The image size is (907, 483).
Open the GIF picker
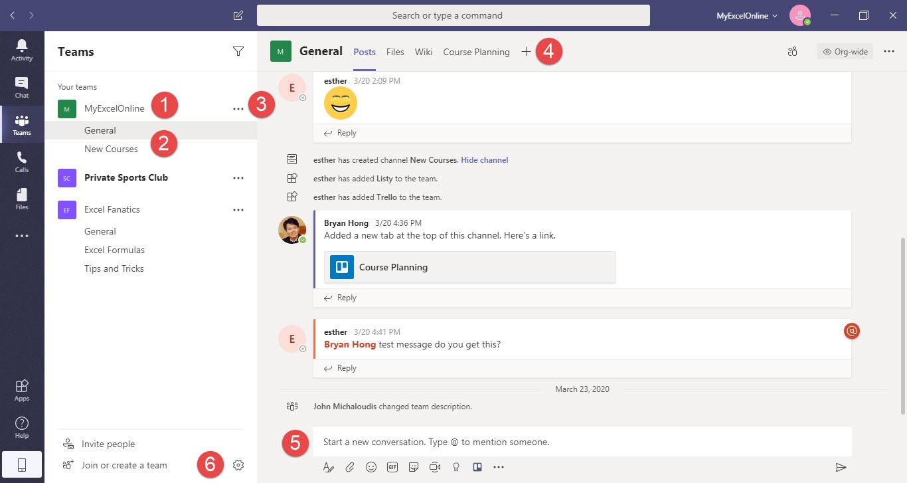tap(392, 467)
